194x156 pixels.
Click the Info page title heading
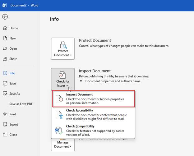tap(54, 19)
